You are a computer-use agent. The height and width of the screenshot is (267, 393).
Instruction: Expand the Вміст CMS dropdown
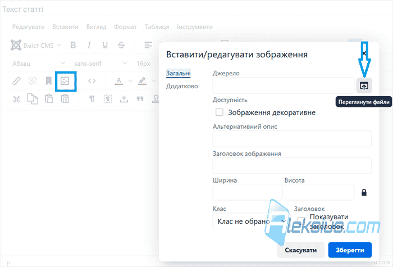pyautogui.click(x=36, y=45)
